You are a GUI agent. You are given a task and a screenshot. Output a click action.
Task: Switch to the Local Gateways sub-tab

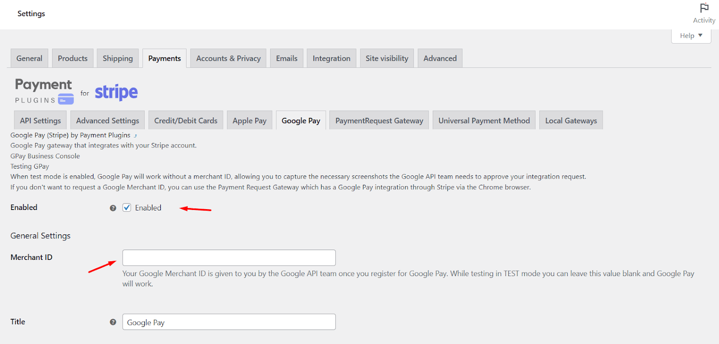click(571, 121)
